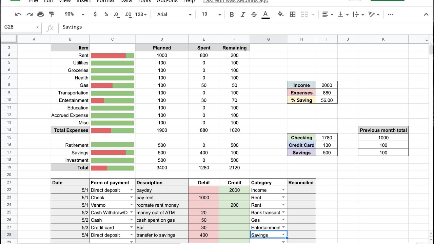Open the name box dropdown next to G28
This screenshot has height=244, width=434.
pyautogui.click(x=37, y=27)
